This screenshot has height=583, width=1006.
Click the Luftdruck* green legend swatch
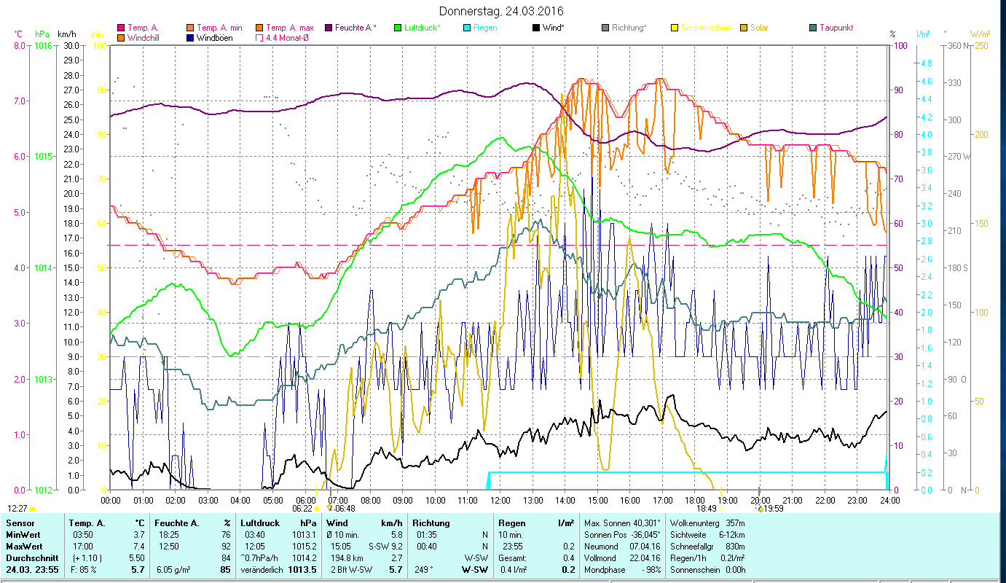[398, 28]
